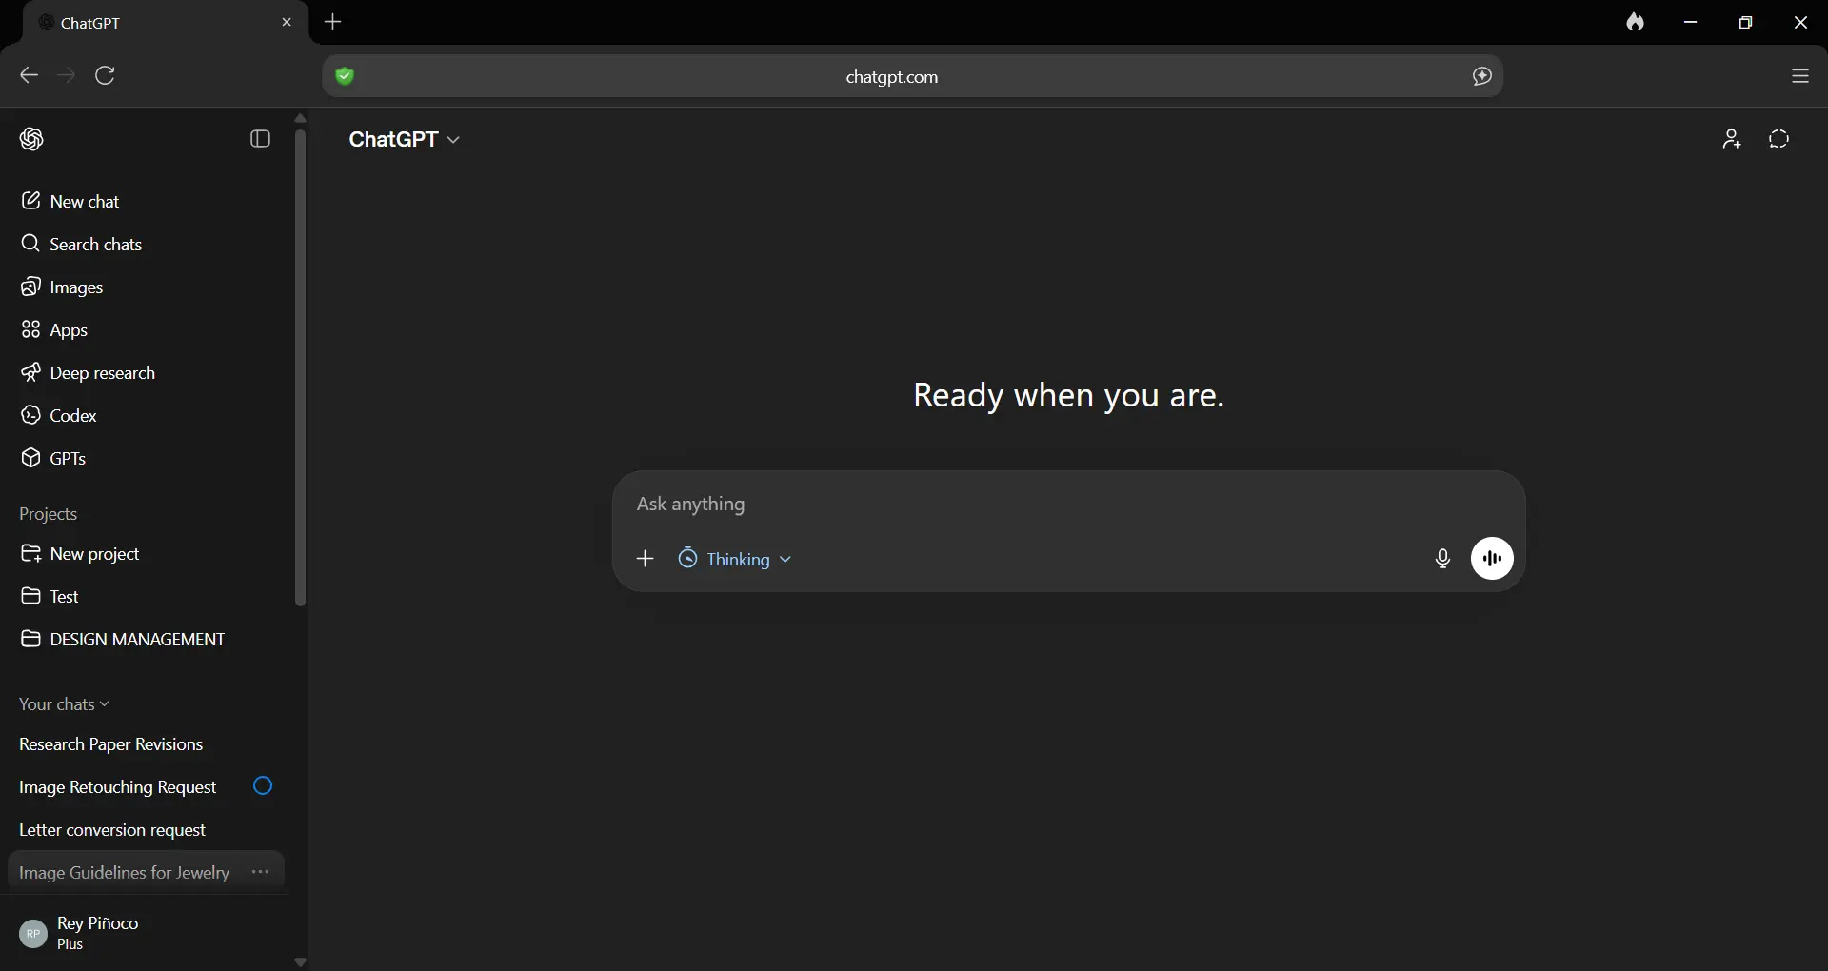Click the Ask anything input field
The height and width of the screenshot is (971, 1828).
[1066, 504]
